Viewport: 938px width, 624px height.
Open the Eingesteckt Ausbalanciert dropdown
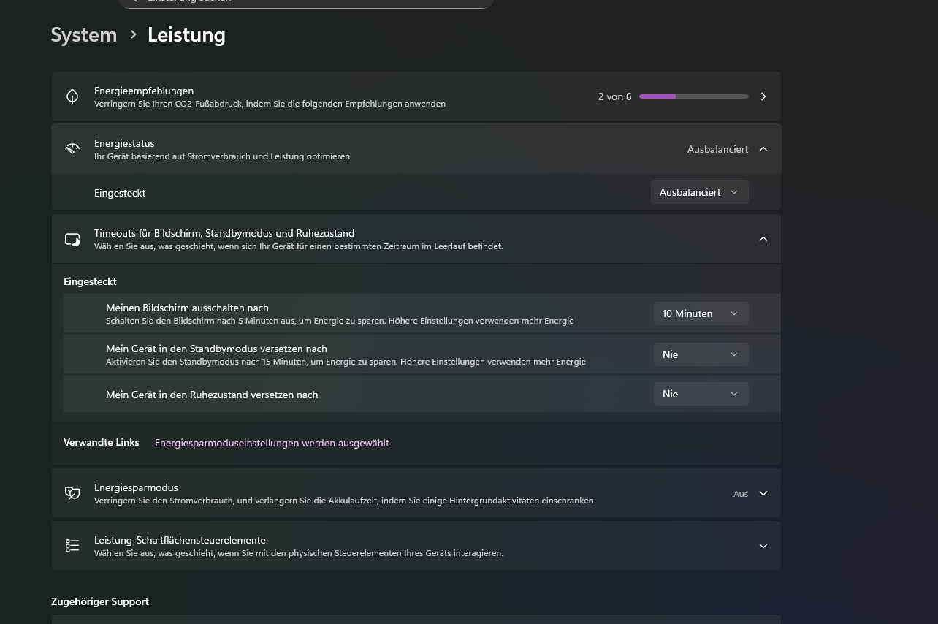click(699, 192)
